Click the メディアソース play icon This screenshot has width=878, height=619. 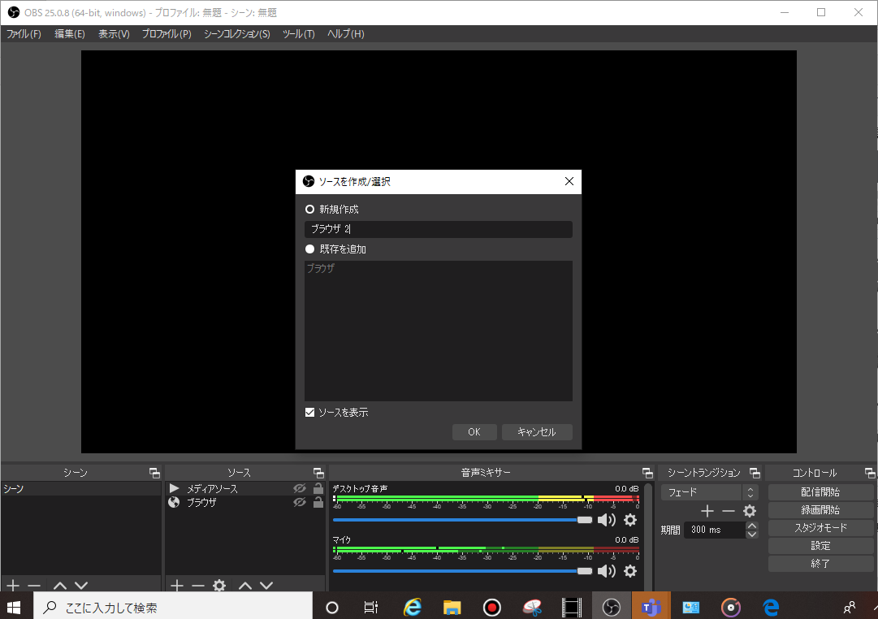click(174, 488)
